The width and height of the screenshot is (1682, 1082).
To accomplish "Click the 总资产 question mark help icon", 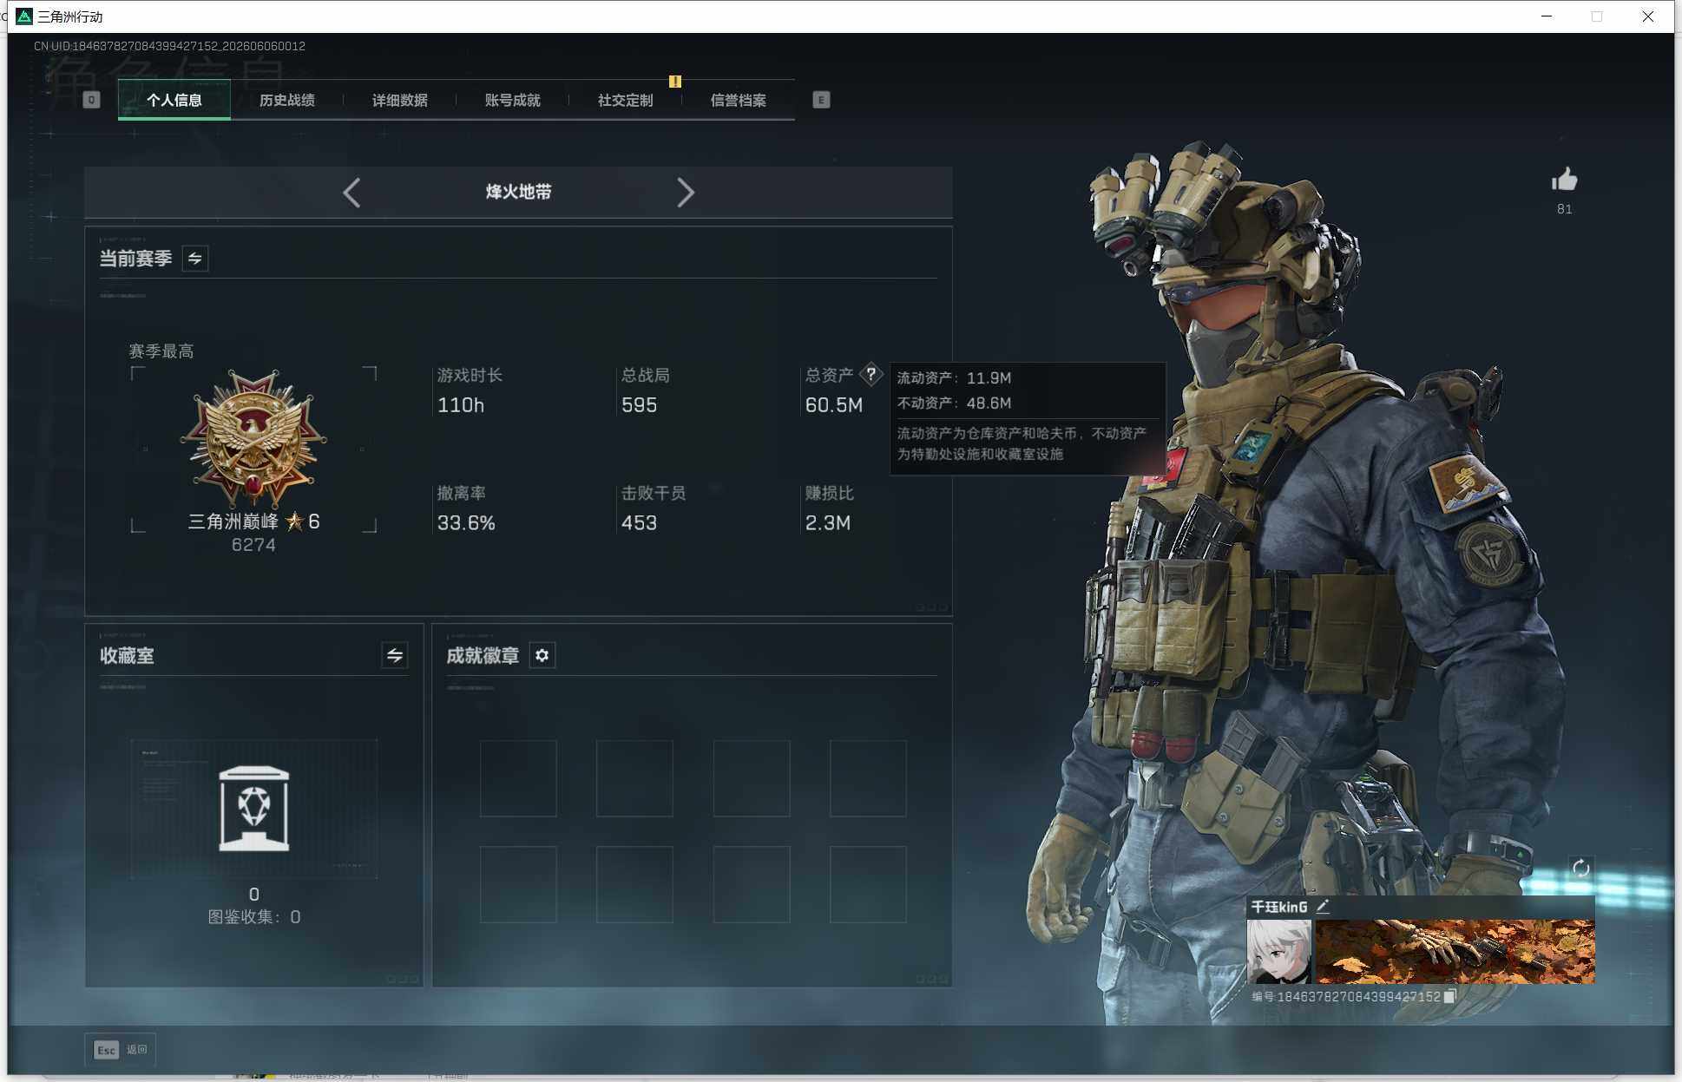I will [x=871, y=375].
